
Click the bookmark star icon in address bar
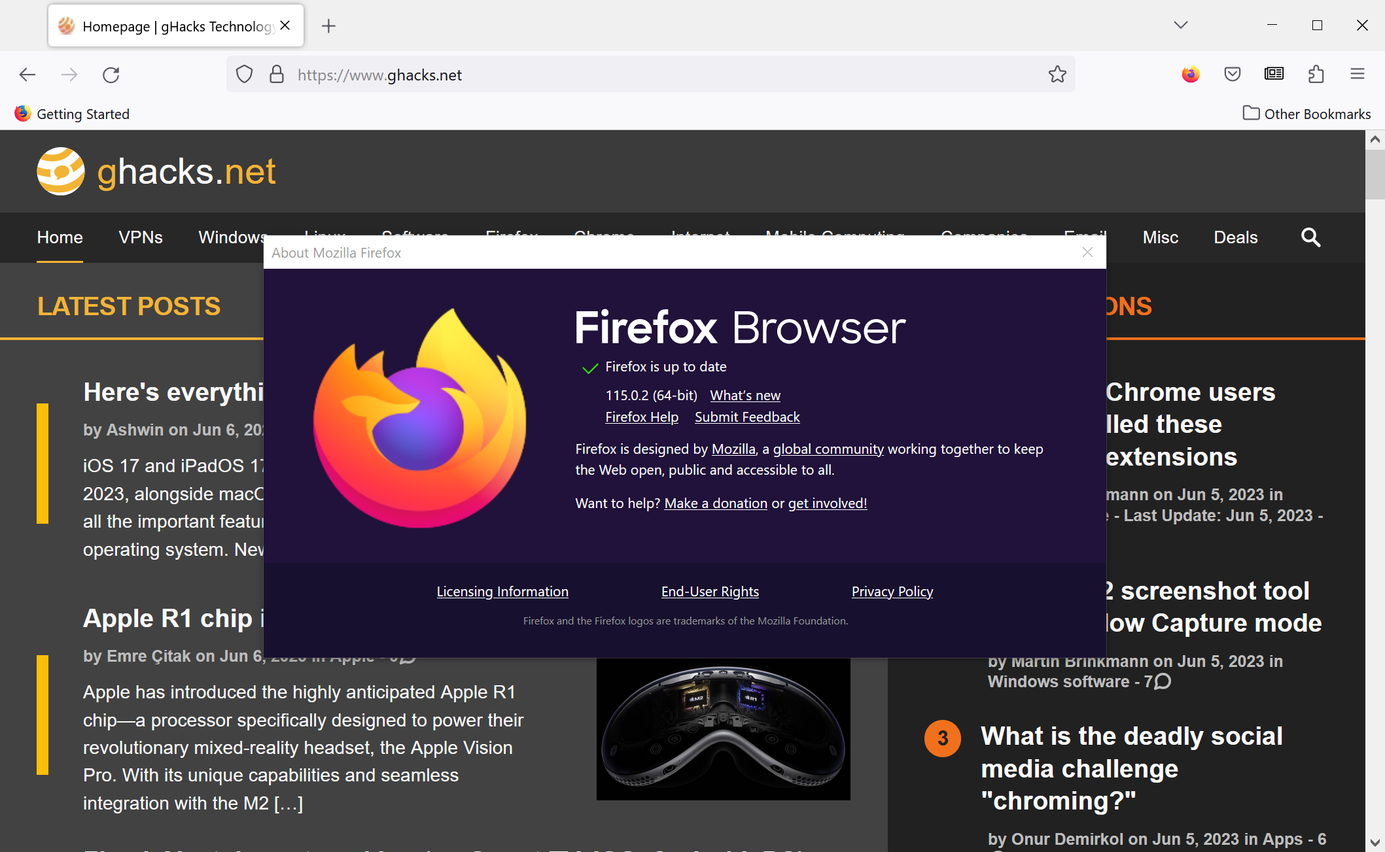point(1057,74)
